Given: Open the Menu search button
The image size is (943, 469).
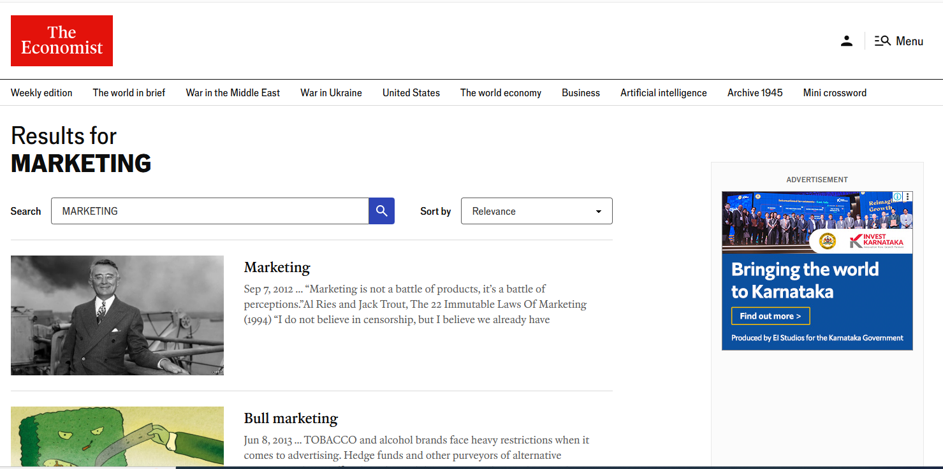Looking at the screenshot, I should 898,41.
